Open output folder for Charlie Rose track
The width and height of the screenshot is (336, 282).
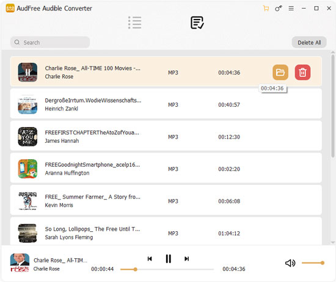tap(280, 73)
